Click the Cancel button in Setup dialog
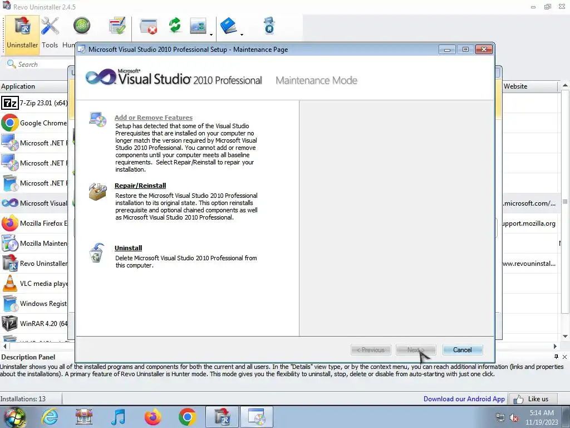Screen dimensions: 570x428 [463, 350]
